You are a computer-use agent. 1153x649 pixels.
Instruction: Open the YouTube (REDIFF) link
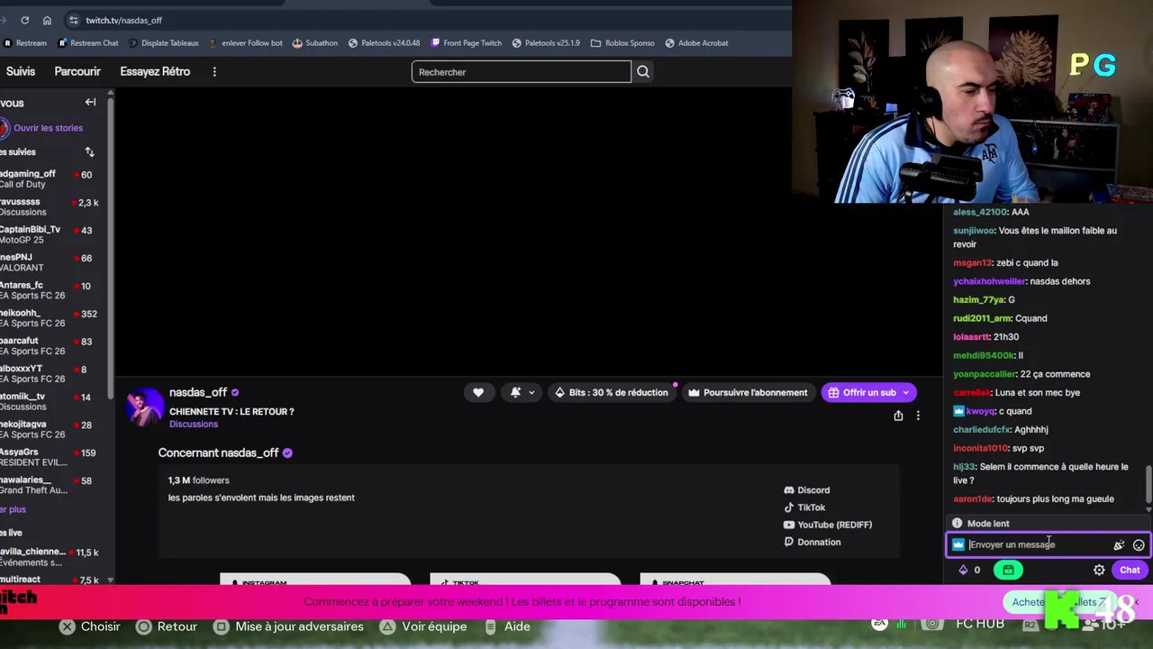pyautogui.click(x=828, y=525)
